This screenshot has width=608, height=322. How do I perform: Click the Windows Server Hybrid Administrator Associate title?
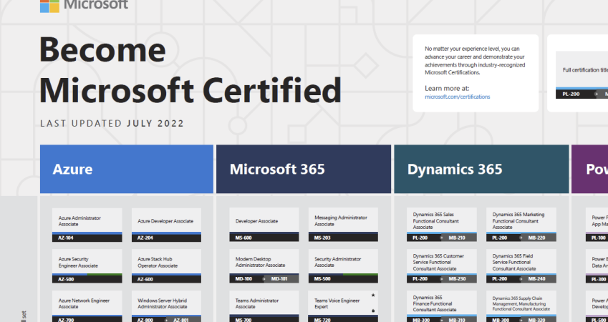(163, 303)
